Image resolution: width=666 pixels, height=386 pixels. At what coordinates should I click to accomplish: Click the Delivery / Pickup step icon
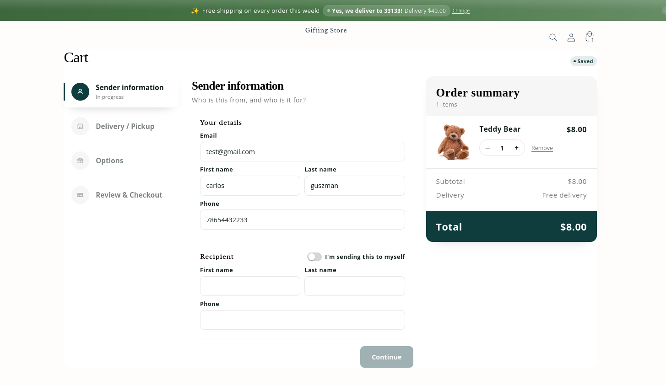80,126
